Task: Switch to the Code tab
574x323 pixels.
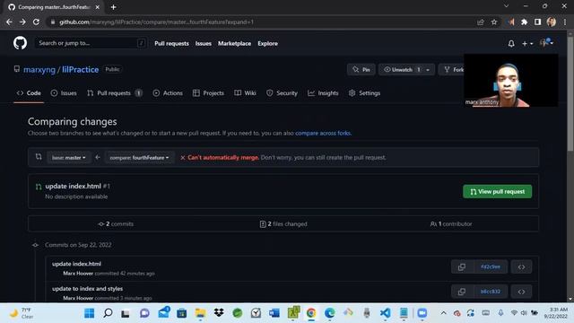Action: [29, 93]
